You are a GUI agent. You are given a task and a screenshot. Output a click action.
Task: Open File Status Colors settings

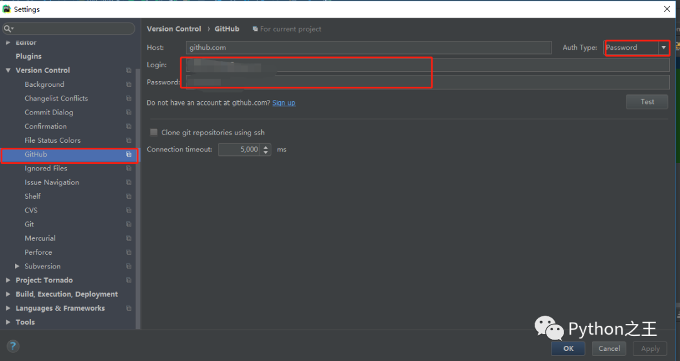(52, 140)
